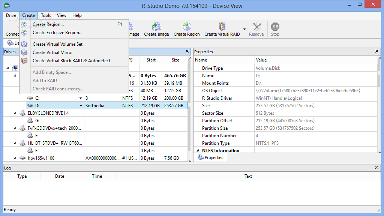Click the local computer icon in drives tree

(15, 68)
